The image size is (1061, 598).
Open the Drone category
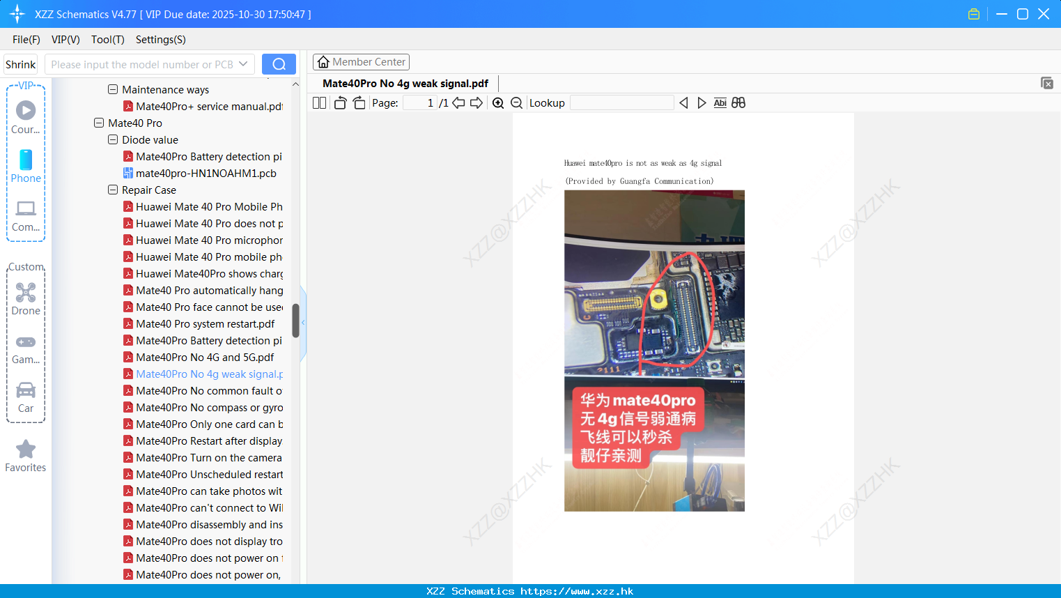26,299
